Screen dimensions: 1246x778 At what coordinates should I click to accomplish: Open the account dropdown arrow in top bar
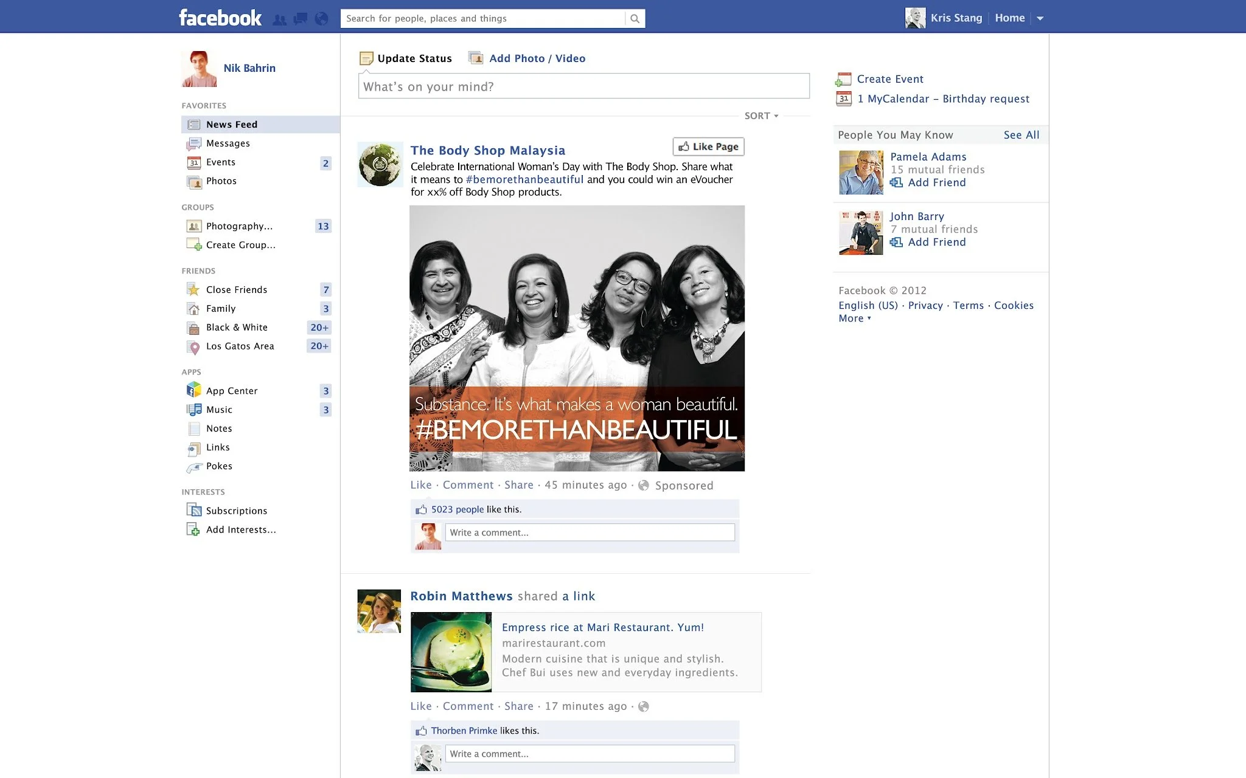pos(1040,19)
